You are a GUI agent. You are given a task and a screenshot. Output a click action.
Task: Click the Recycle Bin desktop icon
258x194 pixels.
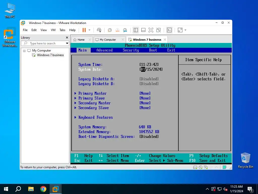click(x=245, y=160)
